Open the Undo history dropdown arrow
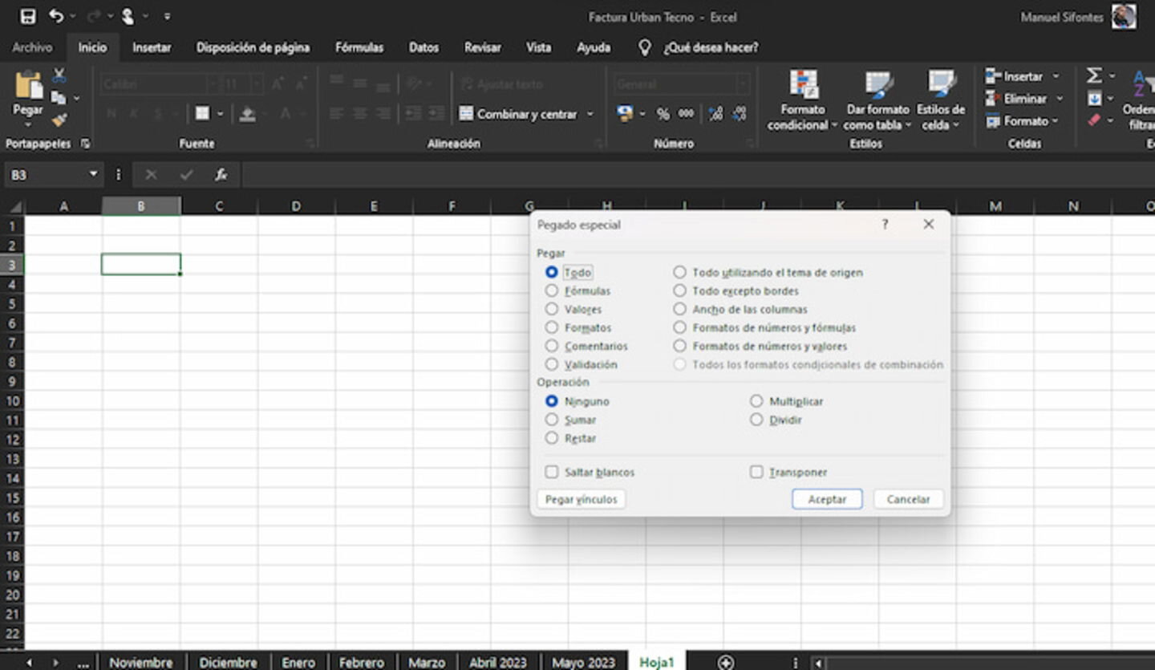The width and height of the screenshot is (1155, 670). click(x=72, y=16)
